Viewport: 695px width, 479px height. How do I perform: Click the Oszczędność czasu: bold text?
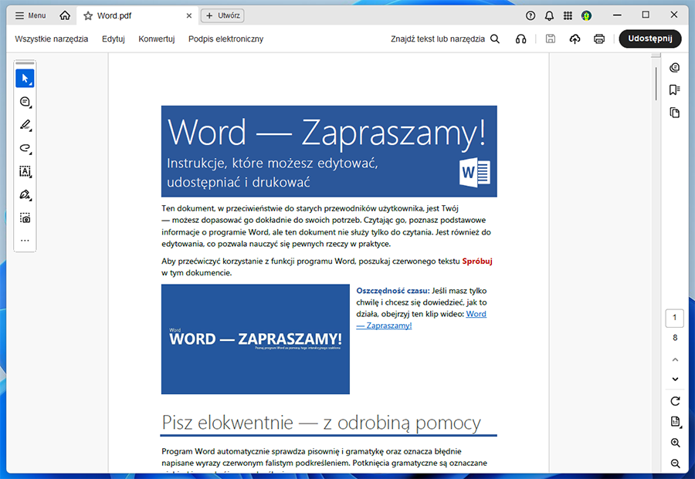393,291
